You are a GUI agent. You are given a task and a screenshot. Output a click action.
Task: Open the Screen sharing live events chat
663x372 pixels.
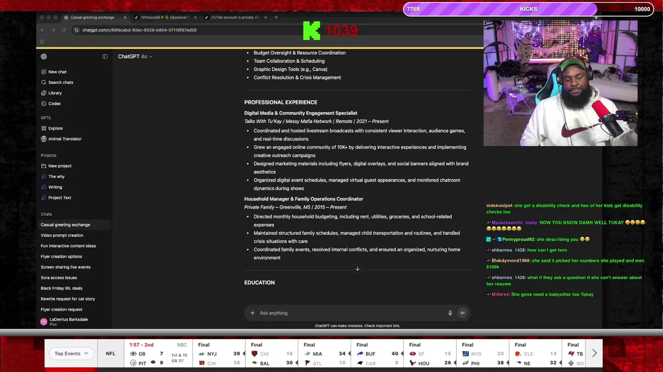pos(66,267)
